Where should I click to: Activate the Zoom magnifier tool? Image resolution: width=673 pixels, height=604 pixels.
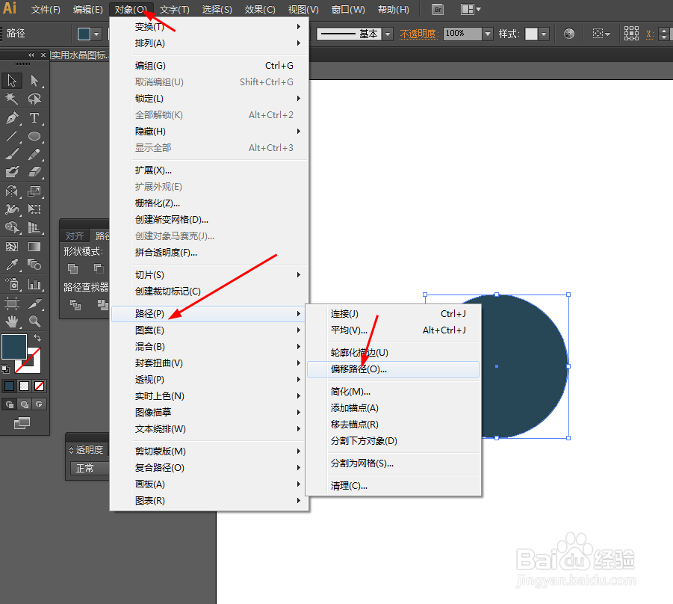tap(34, 321)
